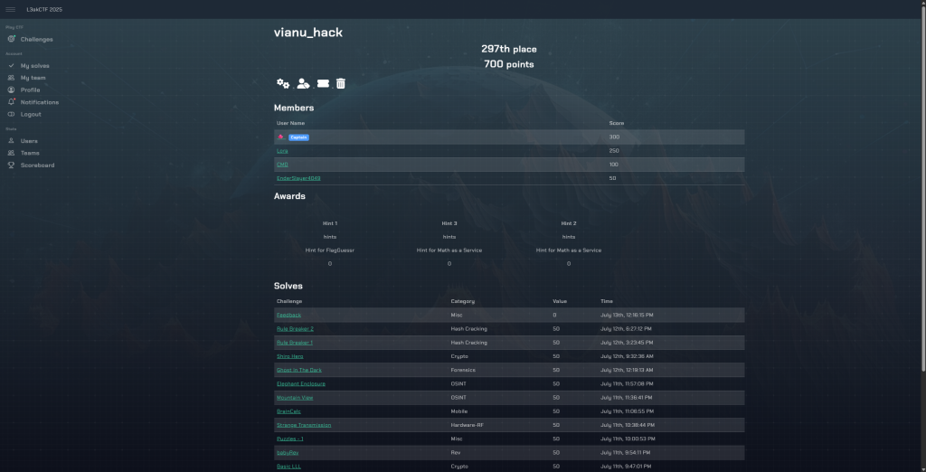Toggle the hamburger menu in header

(x=11, y=9)
